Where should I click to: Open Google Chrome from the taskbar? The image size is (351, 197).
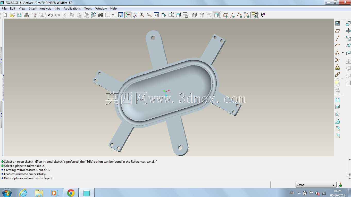tap(71, 193)
